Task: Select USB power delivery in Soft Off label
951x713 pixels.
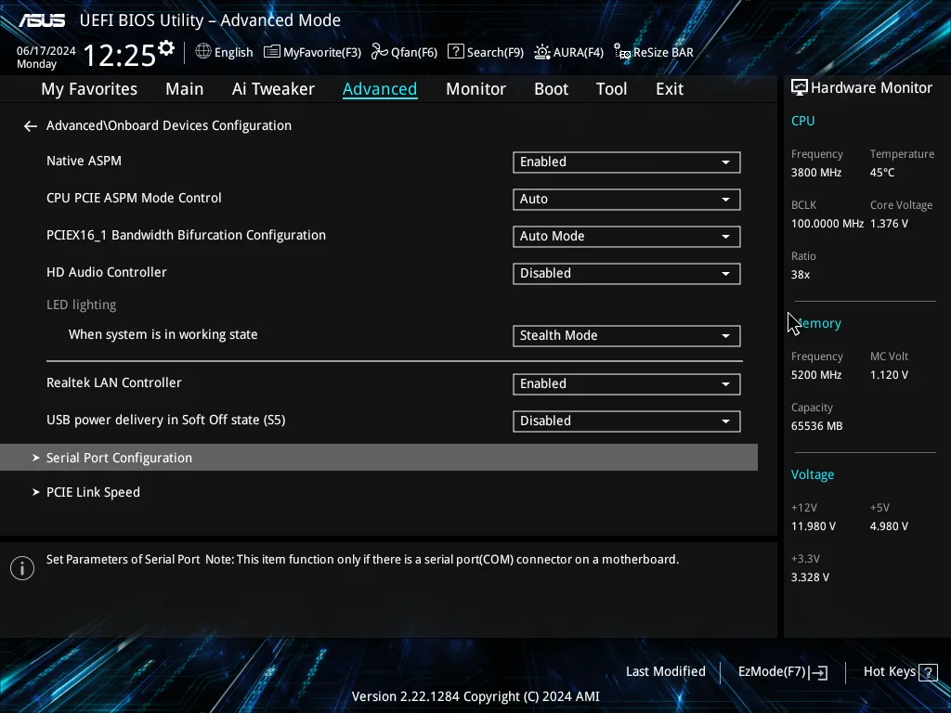Action: tap(165, 421)
